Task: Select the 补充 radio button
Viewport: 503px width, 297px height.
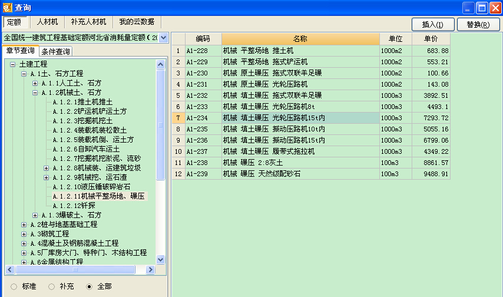Action: point(52,287)
